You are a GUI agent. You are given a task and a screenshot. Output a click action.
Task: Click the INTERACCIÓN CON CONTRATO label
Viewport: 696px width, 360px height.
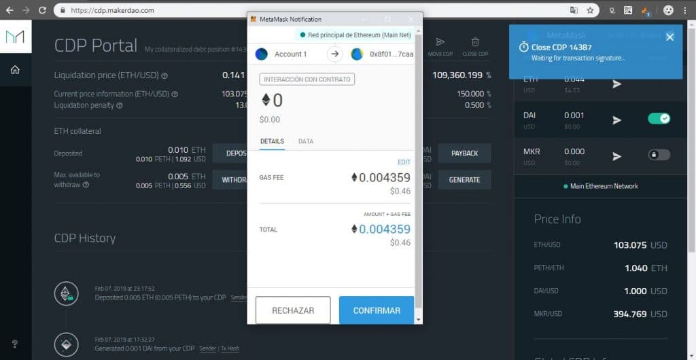click(x=307, y=79)
